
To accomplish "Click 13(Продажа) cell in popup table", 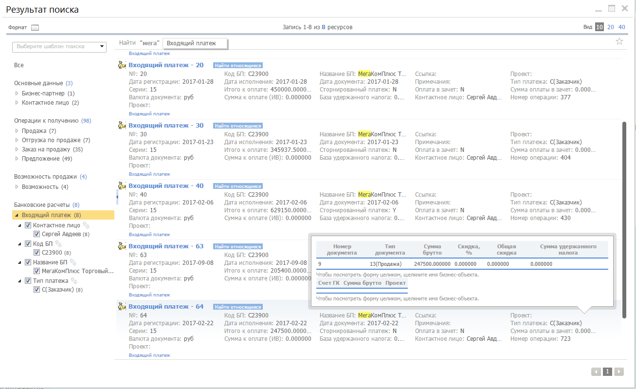I will point(386,264).
